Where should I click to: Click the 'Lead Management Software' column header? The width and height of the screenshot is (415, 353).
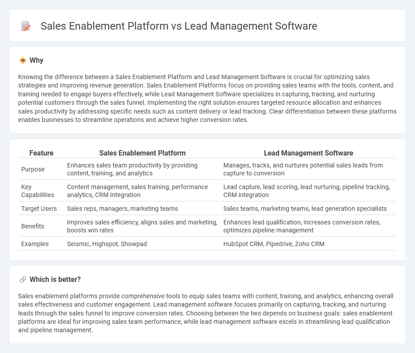coord(308,153)
